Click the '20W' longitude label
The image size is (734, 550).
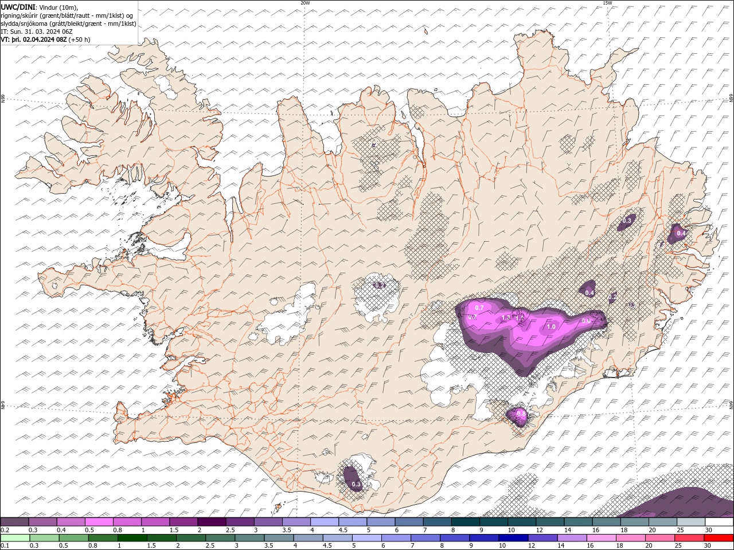pos(305,3)
